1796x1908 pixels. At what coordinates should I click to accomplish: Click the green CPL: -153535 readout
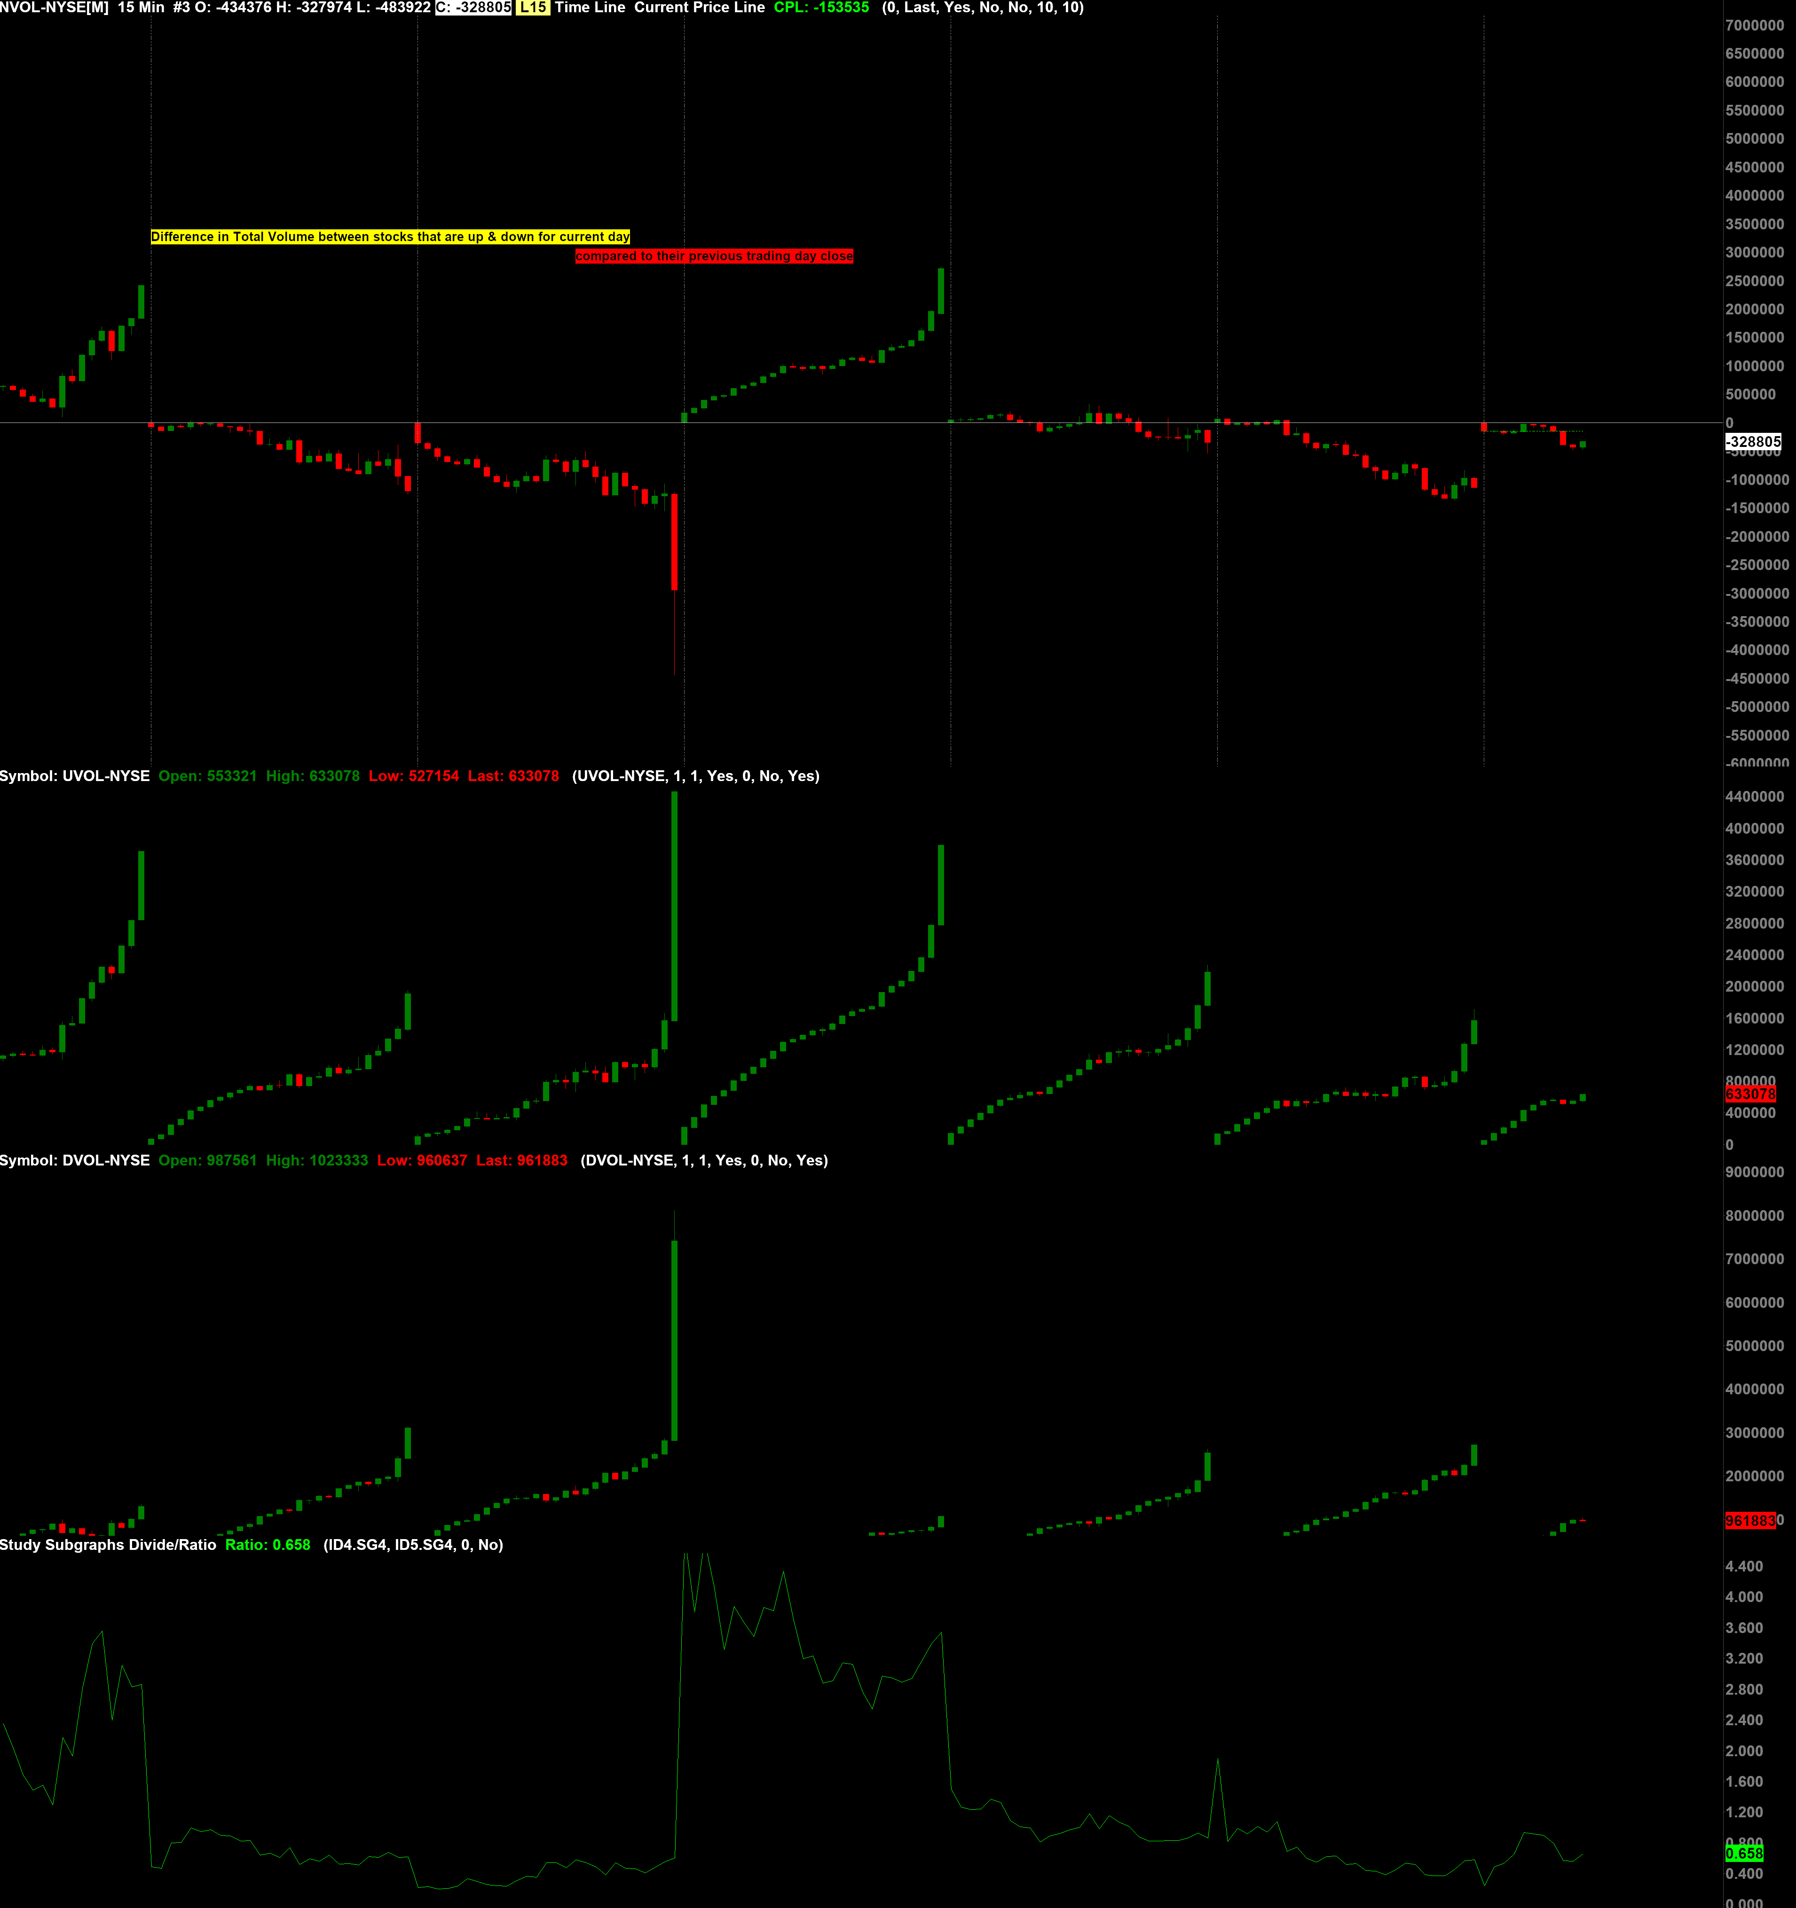(821, 8)
